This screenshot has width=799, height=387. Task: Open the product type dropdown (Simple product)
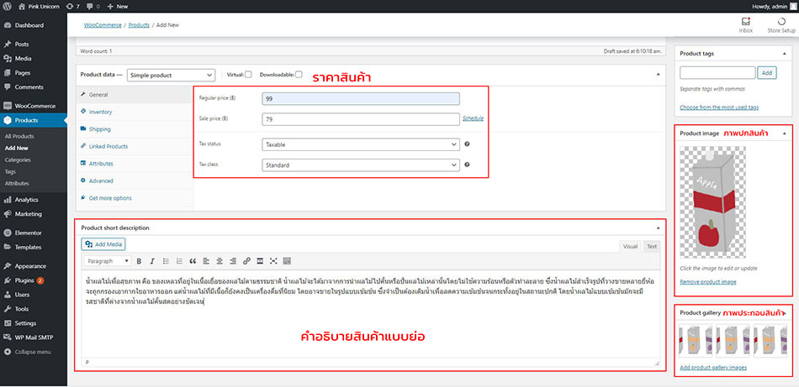[172, 76]
